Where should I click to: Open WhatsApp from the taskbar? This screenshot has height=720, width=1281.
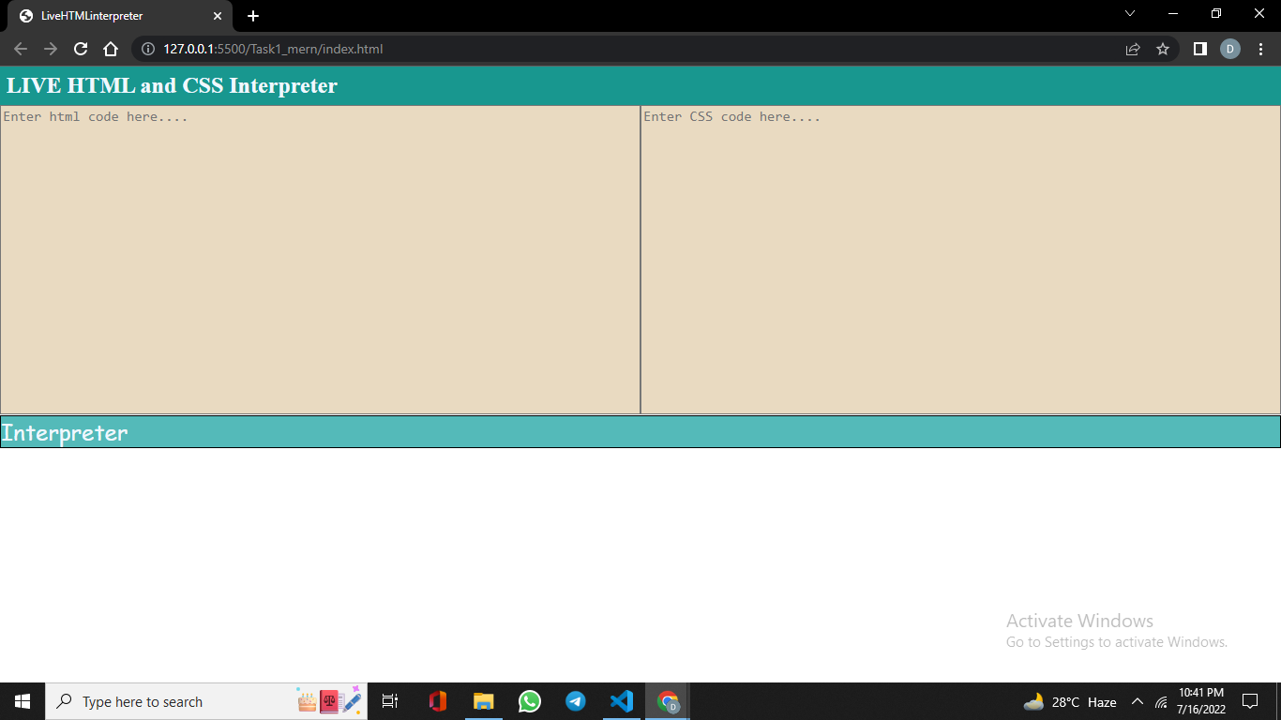point(529,701)
